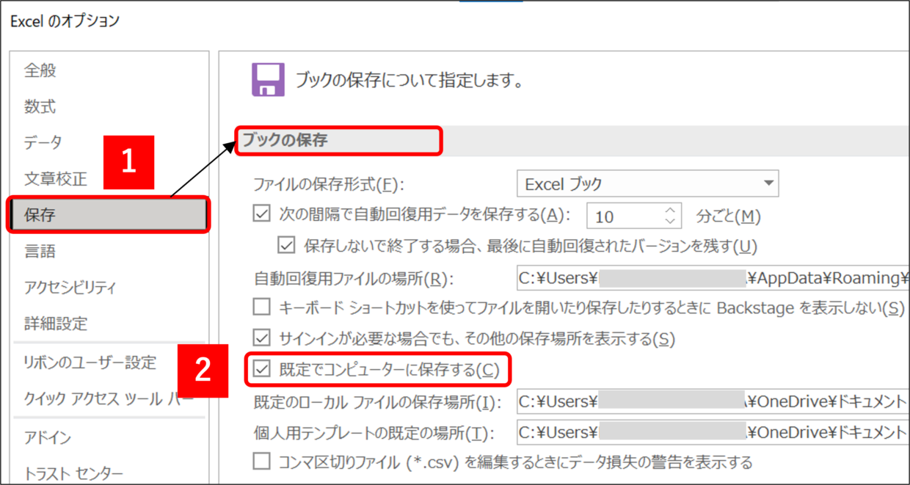Screen dimensions: 910x485
Task: Click the floppy disk save icon
Action: (x=268, y=79)
